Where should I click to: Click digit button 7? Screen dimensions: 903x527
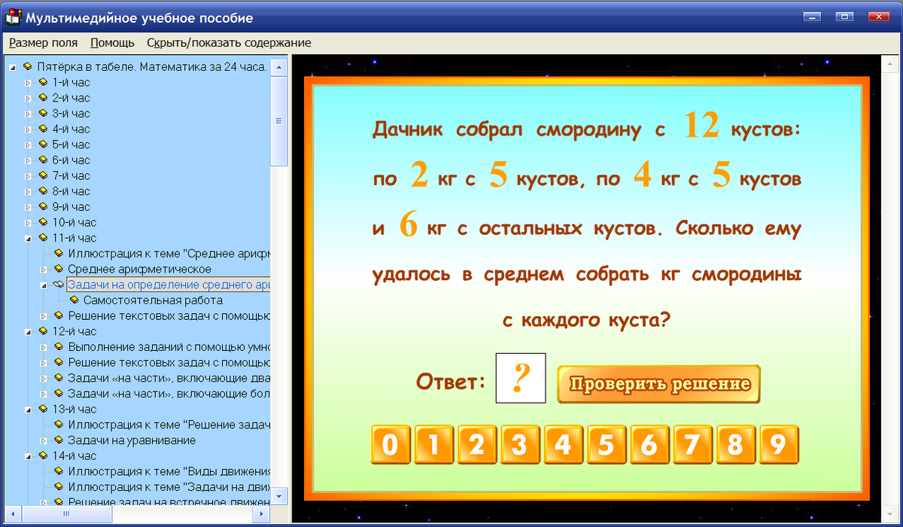tap(692, 445)
